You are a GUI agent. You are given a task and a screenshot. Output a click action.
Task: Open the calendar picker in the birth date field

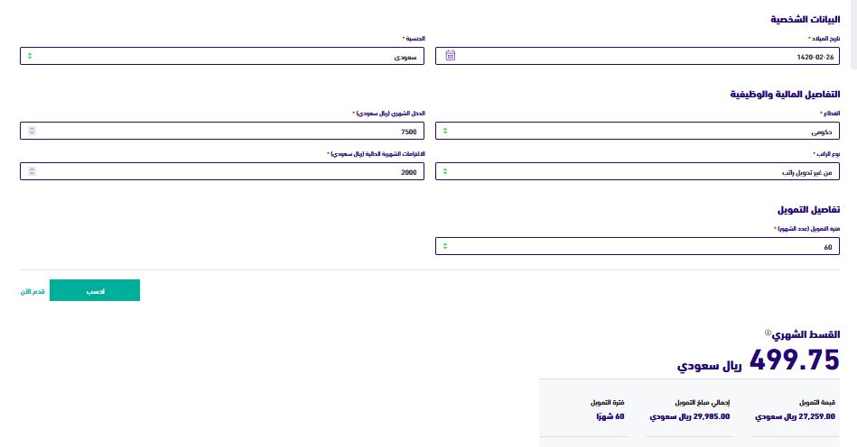pyautogui.click(x=450, y=56)
